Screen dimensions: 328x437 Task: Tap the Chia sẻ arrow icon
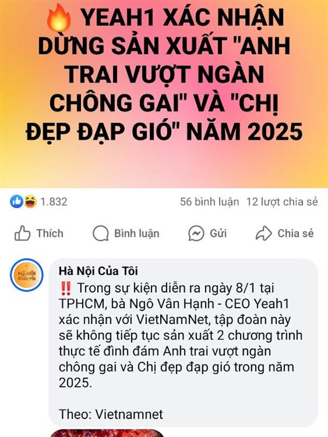click(263, 233)
